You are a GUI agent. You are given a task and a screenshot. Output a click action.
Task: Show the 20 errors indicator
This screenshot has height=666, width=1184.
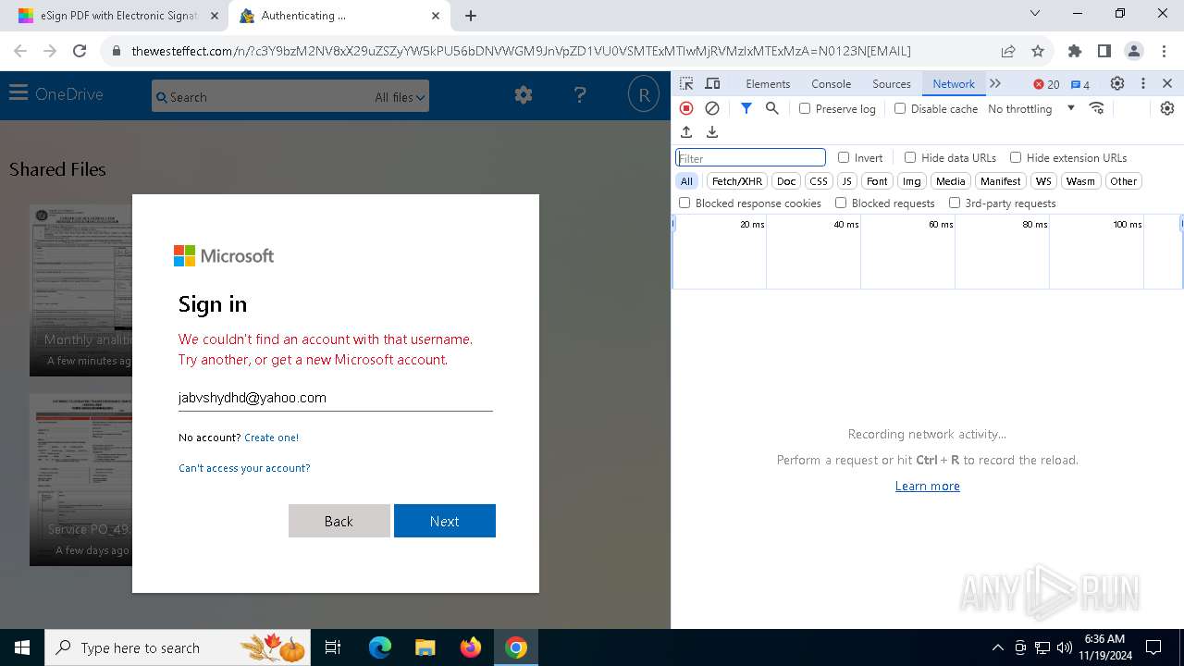[1046, 84]
